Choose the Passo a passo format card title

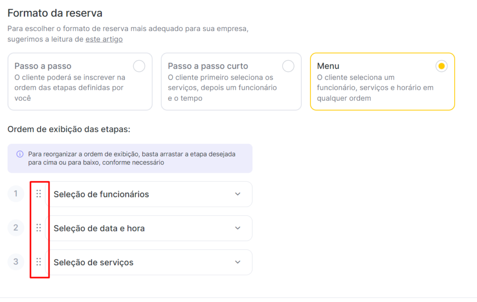point(43,66)
